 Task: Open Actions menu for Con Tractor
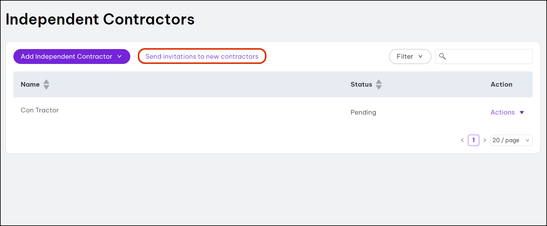(503, 112)
